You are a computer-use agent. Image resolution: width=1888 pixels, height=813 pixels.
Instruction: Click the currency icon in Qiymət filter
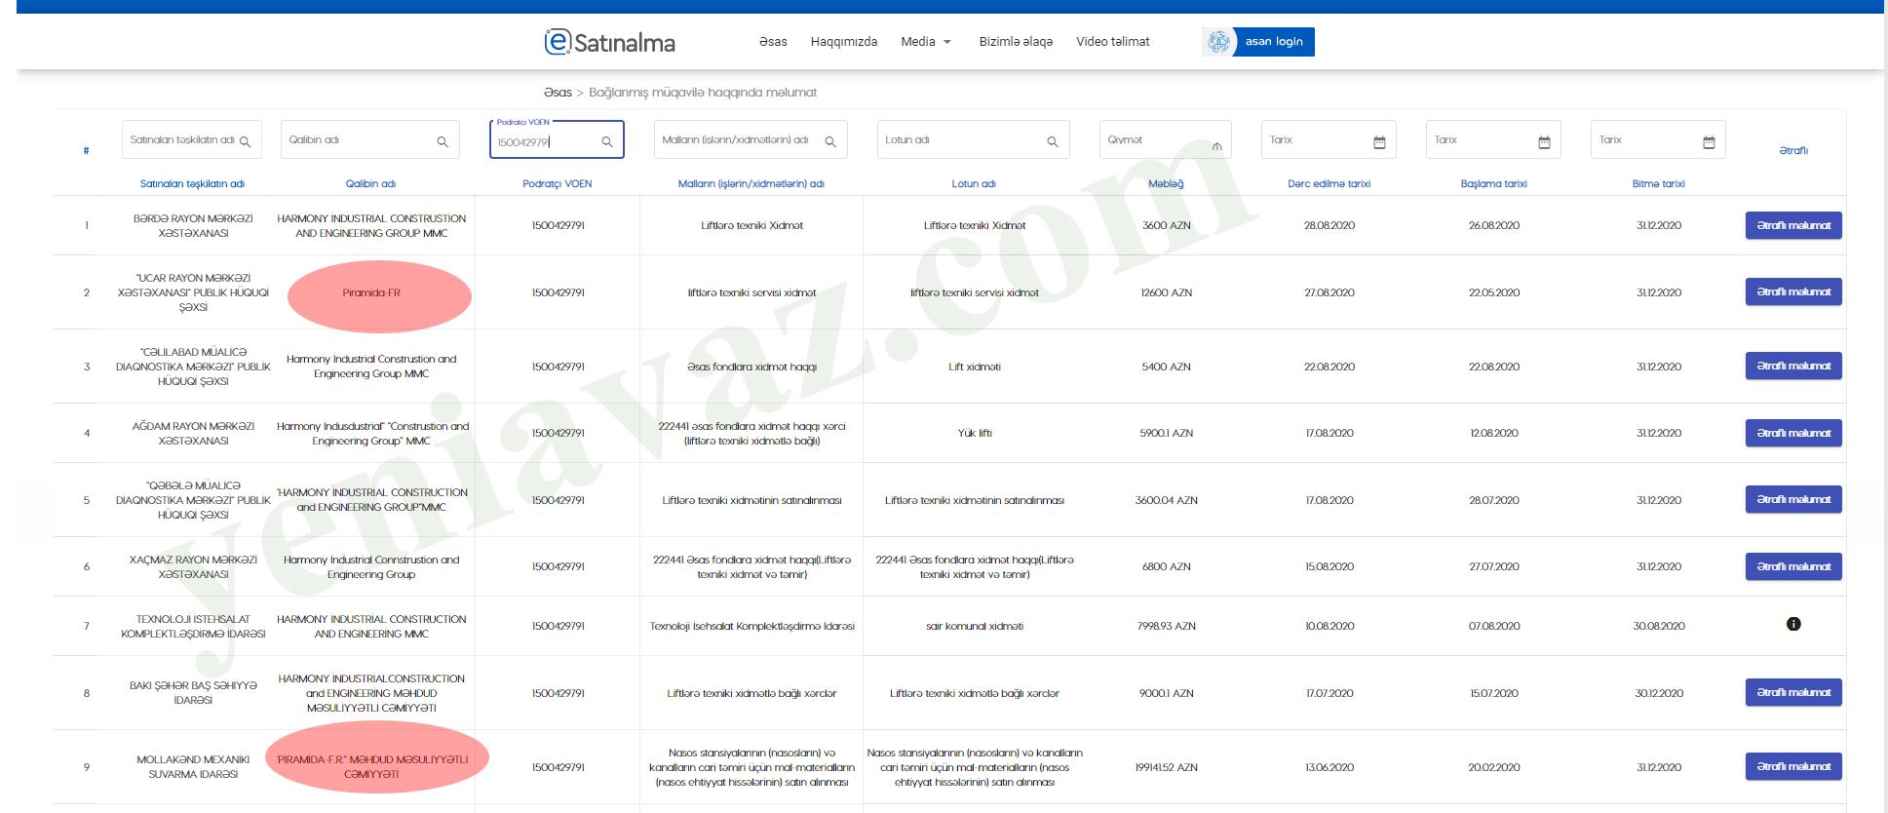coord(1216,146)
